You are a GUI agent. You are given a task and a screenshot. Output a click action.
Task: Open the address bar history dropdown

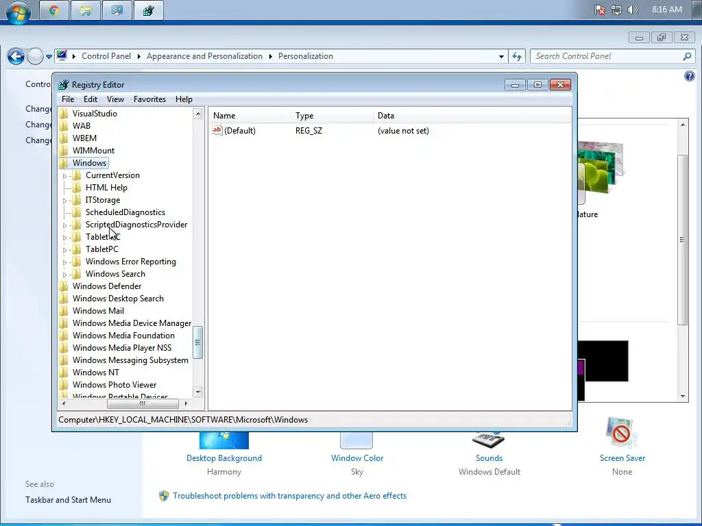click(x=501, y=56)
